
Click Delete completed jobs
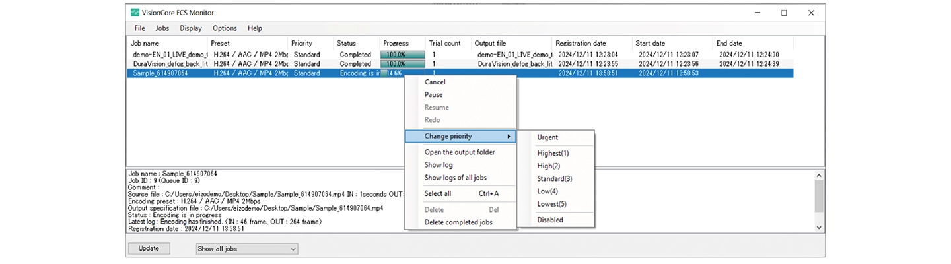458,222
